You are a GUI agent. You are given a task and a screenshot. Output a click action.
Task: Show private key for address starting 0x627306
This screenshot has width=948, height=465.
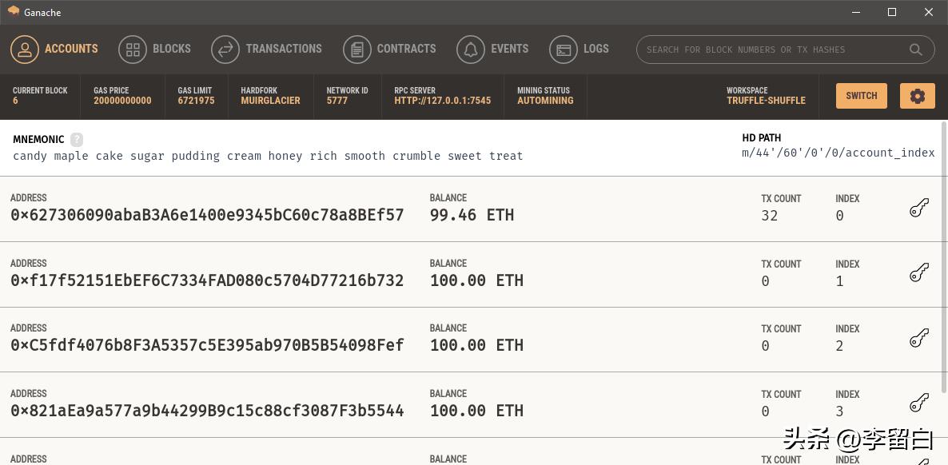[918, 207]
